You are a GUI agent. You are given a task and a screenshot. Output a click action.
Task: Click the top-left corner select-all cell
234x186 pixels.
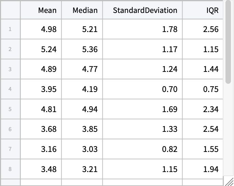10,10
